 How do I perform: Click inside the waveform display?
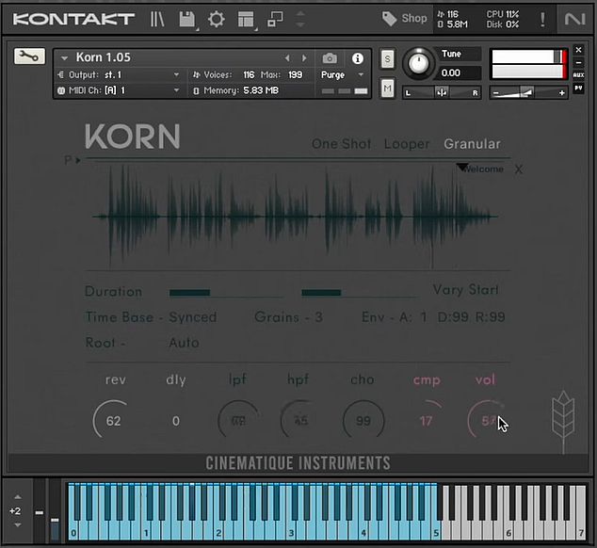296,217
